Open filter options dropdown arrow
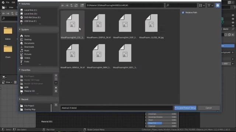Viewport: 236px width, 132px height. [x=212, y=5]
